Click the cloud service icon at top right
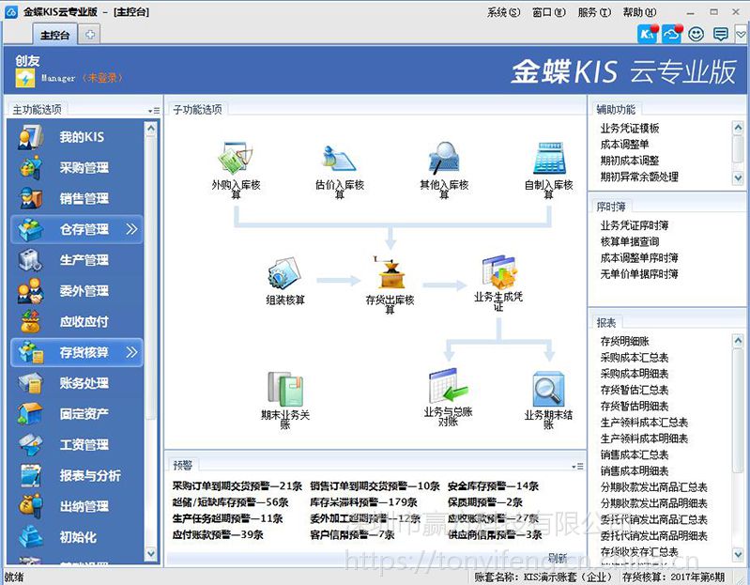 pos(671,34)
